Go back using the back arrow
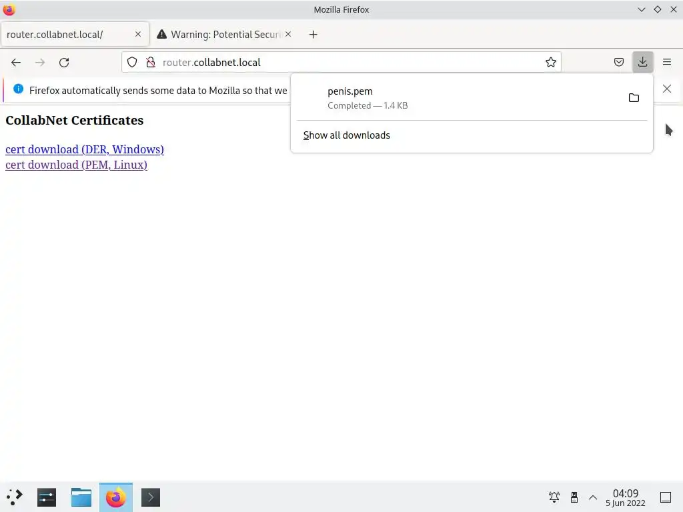683x512 pixels. coord(16,62)
